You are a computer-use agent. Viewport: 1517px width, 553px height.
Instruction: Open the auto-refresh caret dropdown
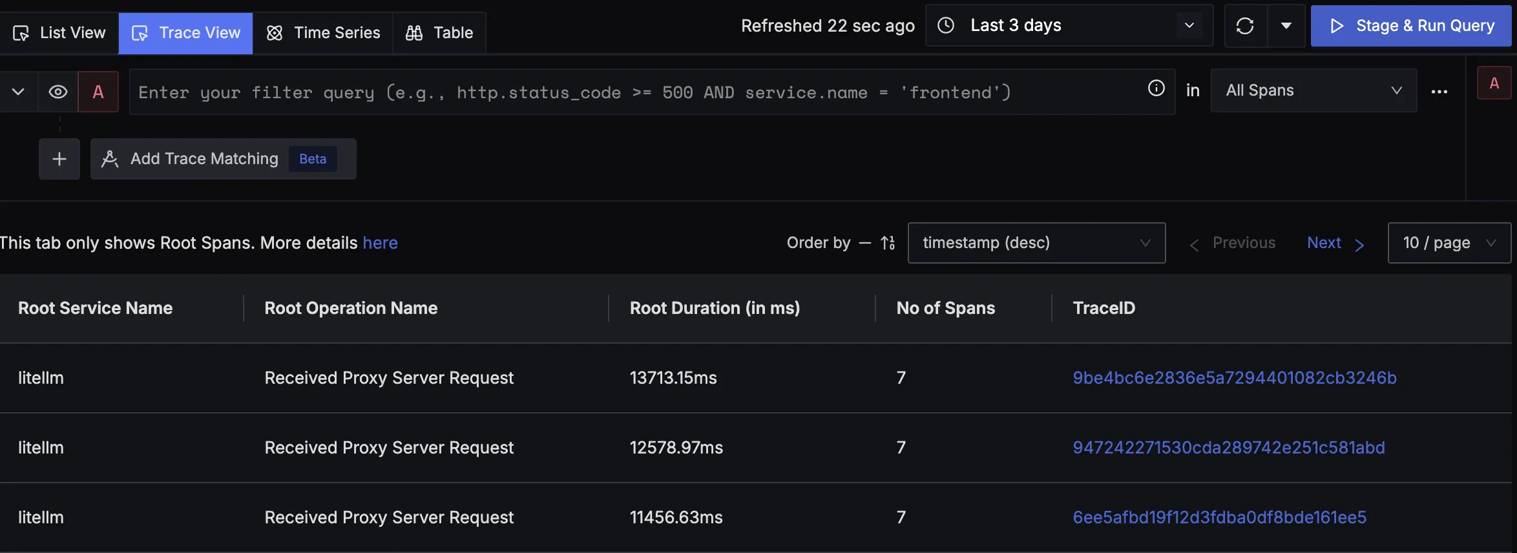pyautogui.click(x=1286, y=26)
